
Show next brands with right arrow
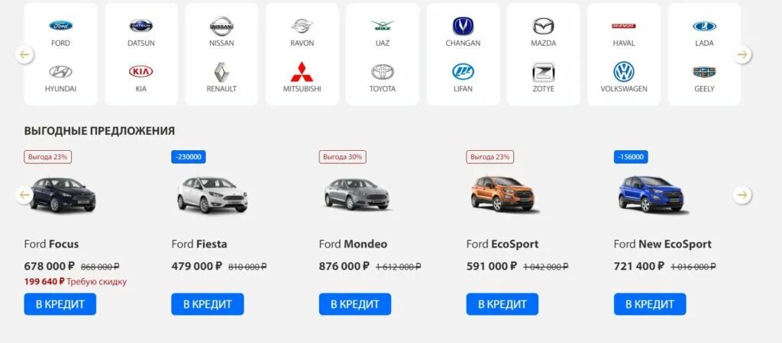pos(742,54)
